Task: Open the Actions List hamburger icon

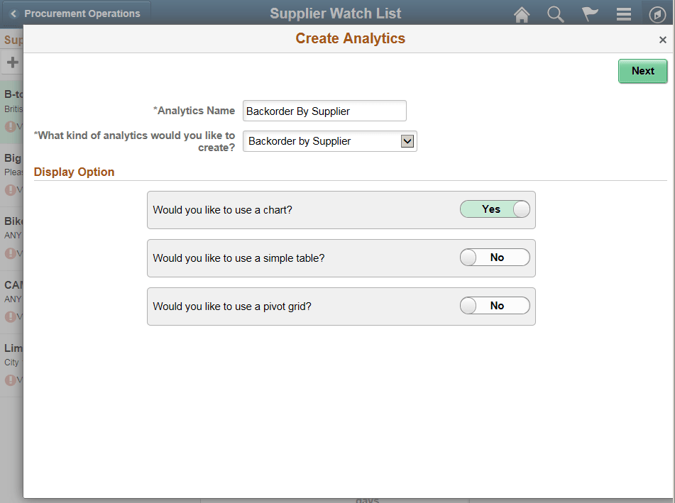Action: click(x=624, y=13)
